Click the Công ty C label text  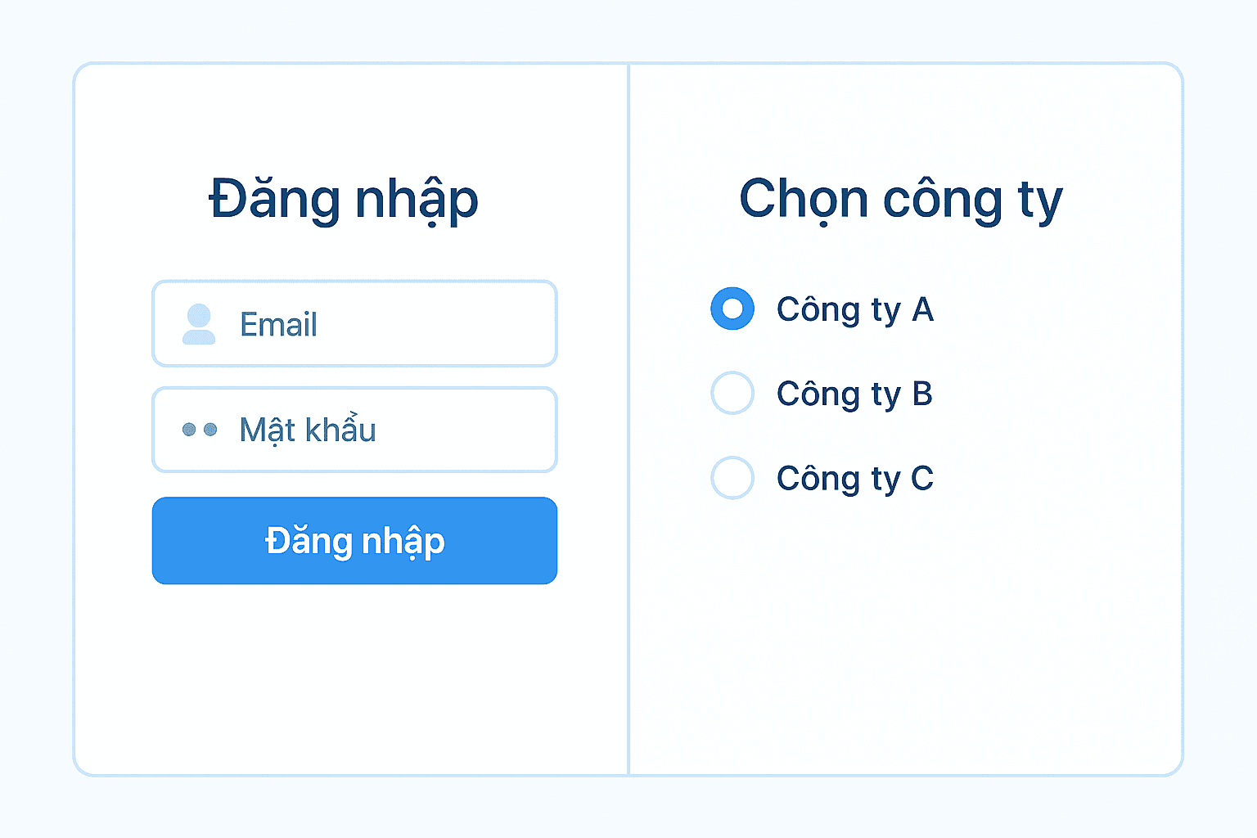pyautogui.click(x=855, y=478)
